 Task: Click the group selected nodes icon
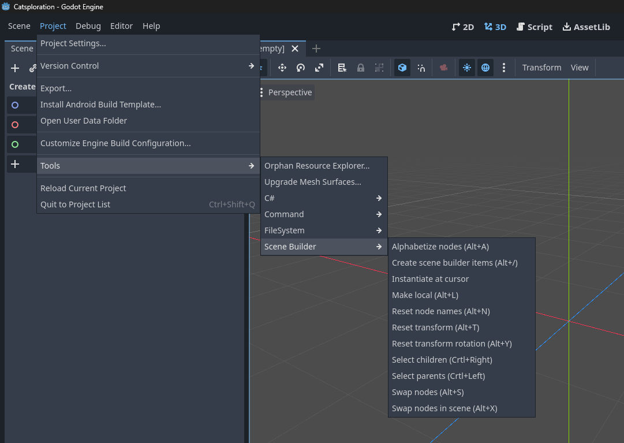click(379, 68)
